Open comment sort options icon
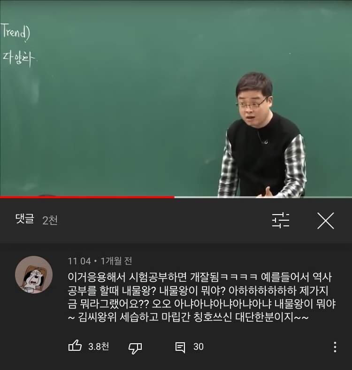The height and width of the screenshot is (370, 352). tap(280, 220)
